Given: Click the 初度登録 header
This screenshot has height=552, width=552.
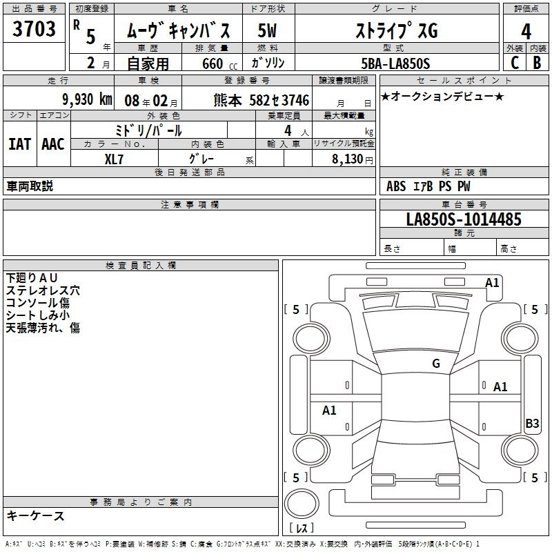Looking at the screenshot, I should (92, 8).
